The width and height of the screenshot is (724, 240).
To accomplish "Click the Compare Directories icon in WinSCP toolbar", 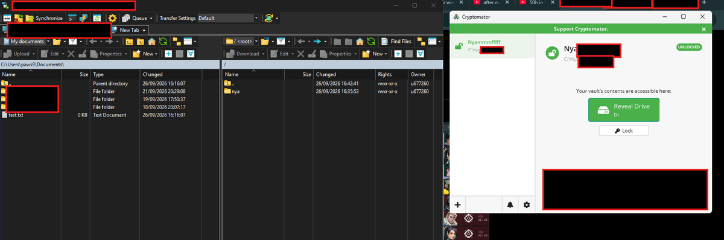I will tap(7, 18).
